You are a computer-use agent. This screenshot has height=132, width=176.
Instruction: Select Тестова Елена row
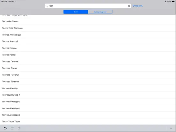click(88, 68)
